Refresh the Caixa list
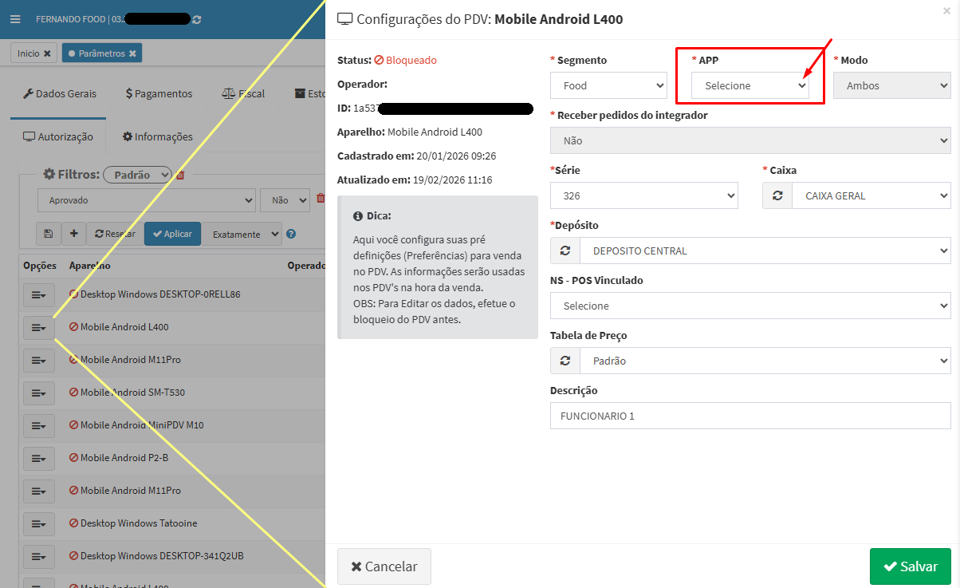 (x=777, y=195)
